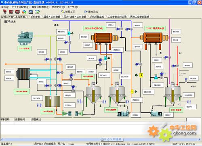Viewport: 202px width, 146px height.
Task: Click the colorful overlapping circles toolbar icon
Action: click(24, 12)
